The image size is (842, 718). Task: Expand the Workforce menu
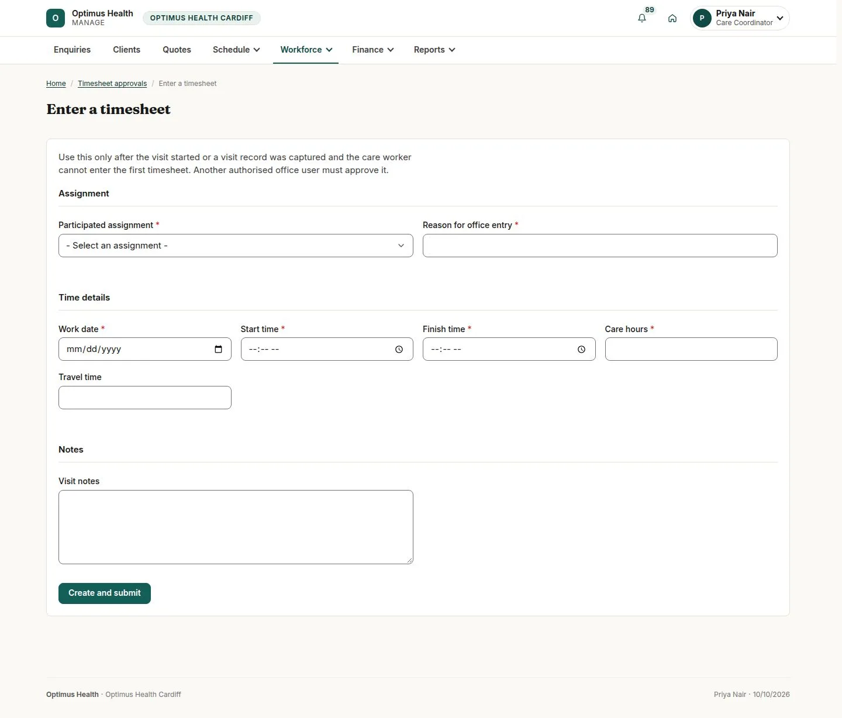pos(306,50)
